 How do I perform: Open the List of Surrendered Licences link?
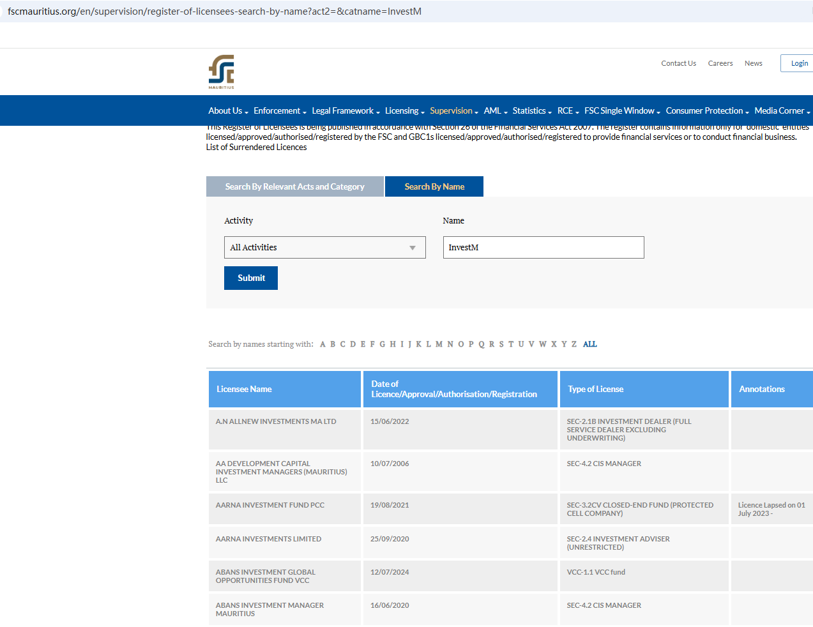tap(256, 147)
